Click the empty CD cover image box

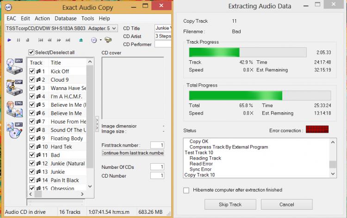[x=133, y=88]
